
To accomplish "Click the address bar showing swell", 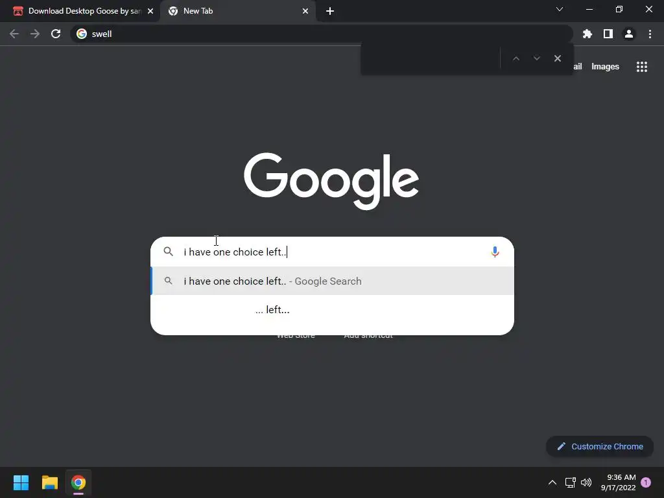I will [322, 34].
